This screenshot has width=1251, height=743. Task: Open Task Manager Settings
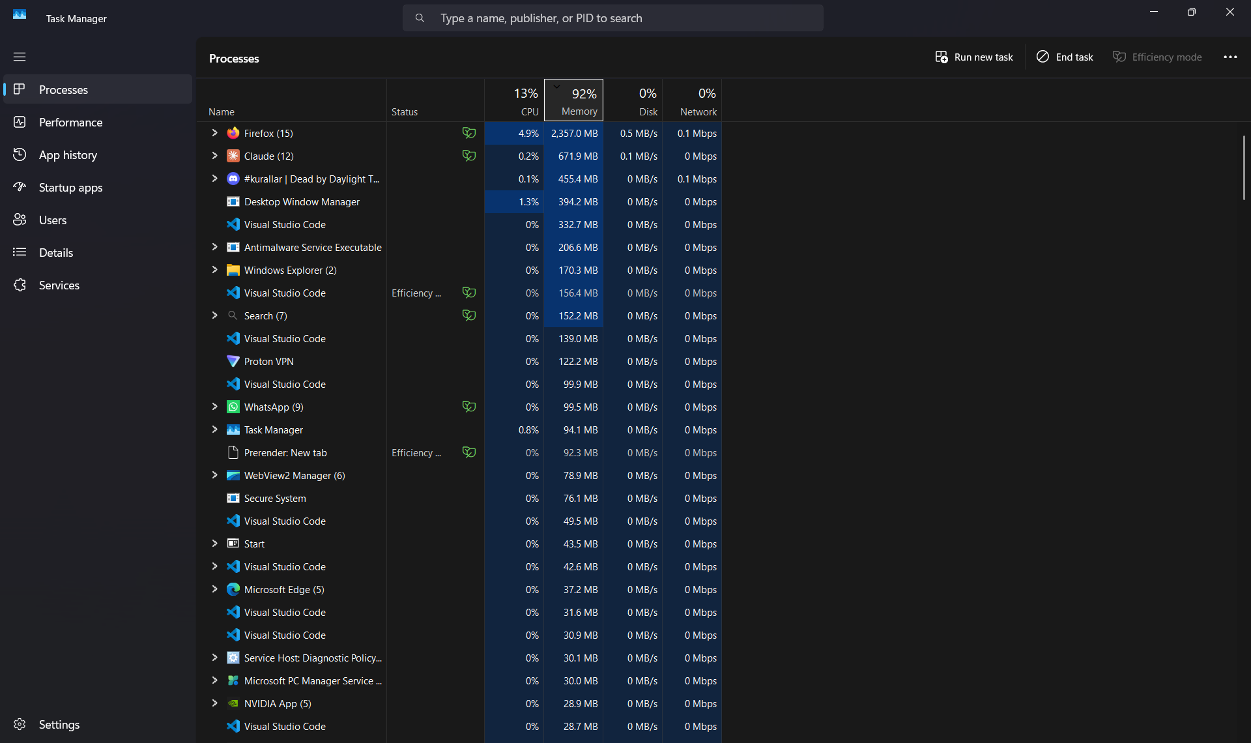(x=98, y=724)
